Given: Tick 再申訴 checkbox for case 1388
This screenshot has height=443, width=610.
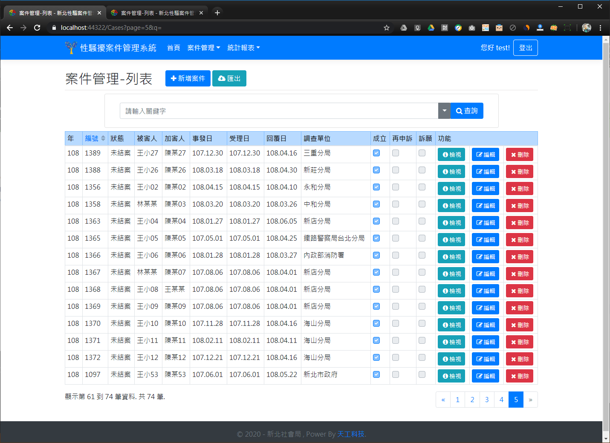Looking at the screenshot, I should 396,170.
